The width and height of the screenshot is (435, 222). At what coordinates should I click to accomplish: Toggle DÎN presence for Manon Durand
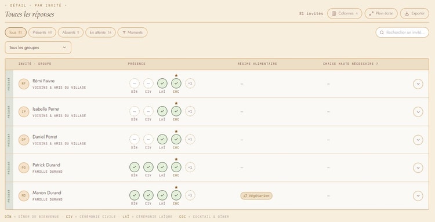click(135, 195)
